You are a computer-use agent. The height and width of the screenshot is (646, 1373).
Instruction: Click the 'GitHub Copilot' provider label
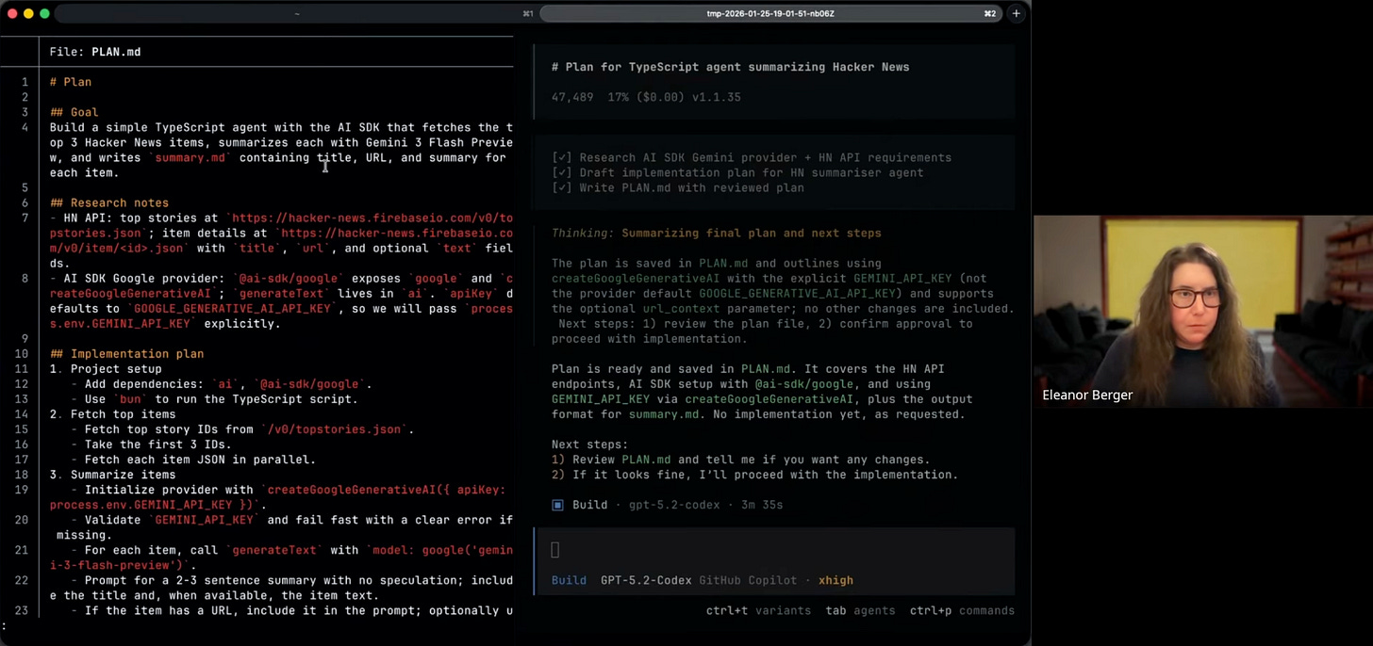coord(748,580)
